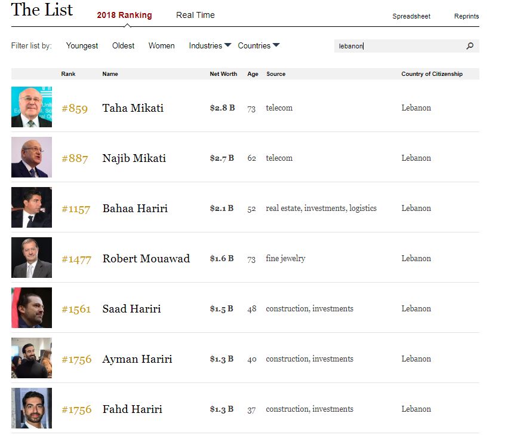This screenshot has height=444, width=511.
Task: Open Fahd Hariri's photo thumbnail
Action: pos(32,408)
